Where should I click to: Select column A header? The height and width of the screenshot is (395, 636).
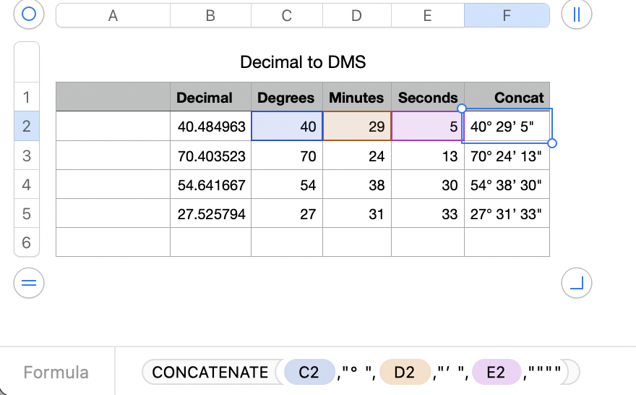click(x=113, y=15)
